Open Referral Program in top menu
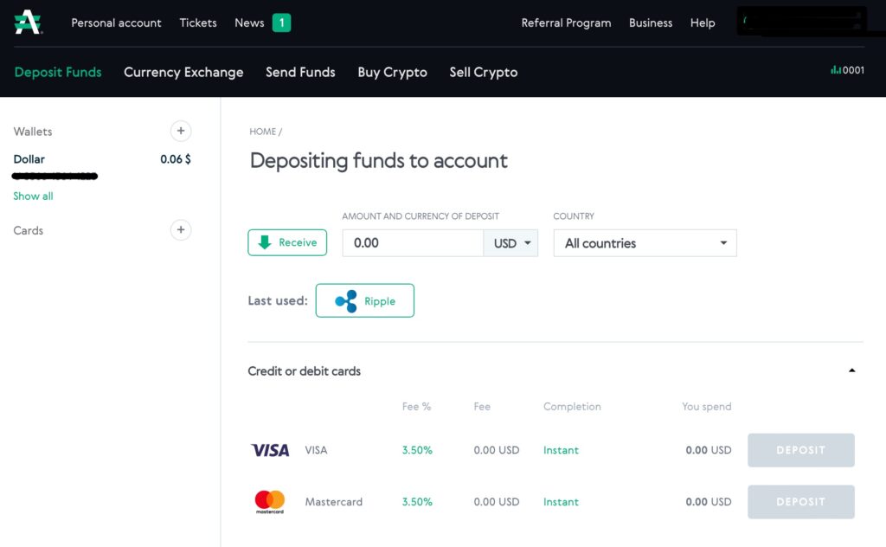The image size is (886, 547). 566,23
